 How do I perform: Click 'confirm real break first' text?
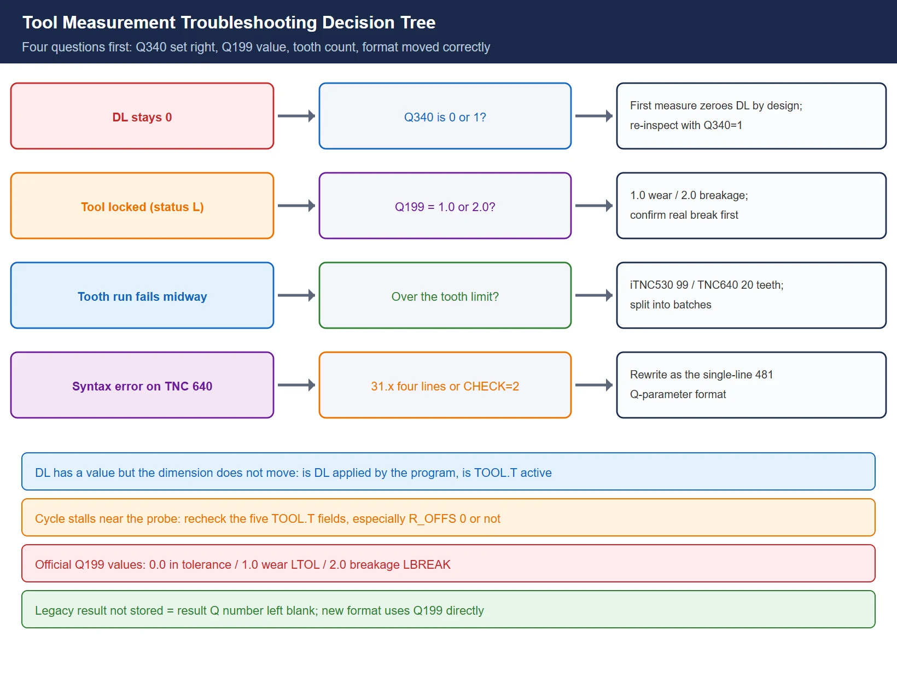pyautogui.click(x=684, y=215)
